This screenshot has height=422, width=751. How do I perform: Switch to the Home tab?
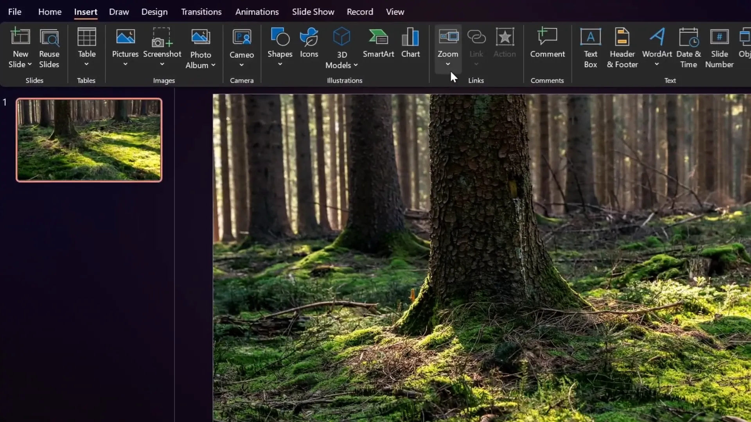tap(50, 12)
